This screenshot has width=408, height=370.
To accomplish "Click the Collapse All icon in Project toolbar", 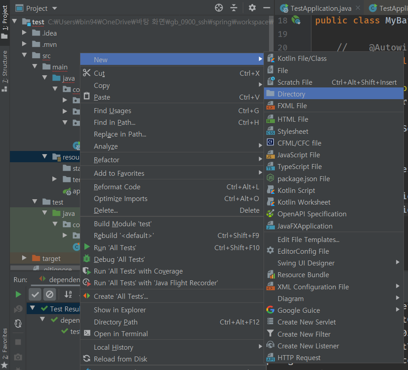I will tap(234, 8).
